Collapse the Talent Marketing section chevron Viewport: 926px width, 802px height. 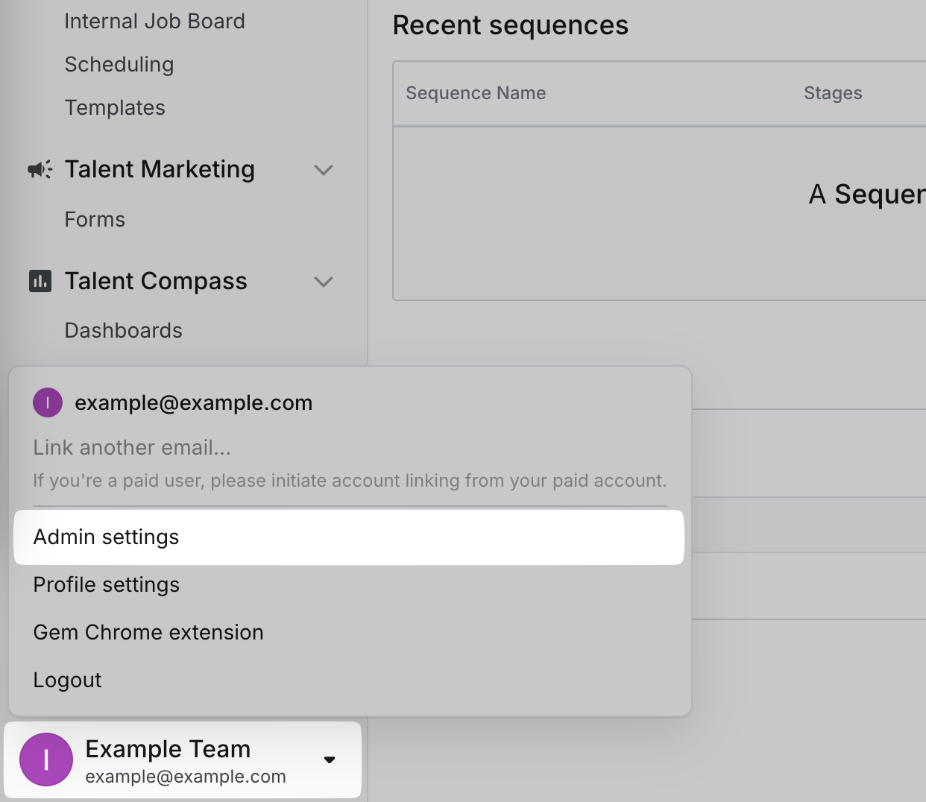coord(323,170)
